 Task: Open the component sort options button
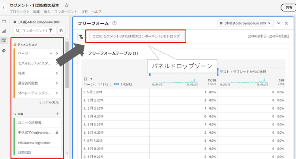coord(62,30)
